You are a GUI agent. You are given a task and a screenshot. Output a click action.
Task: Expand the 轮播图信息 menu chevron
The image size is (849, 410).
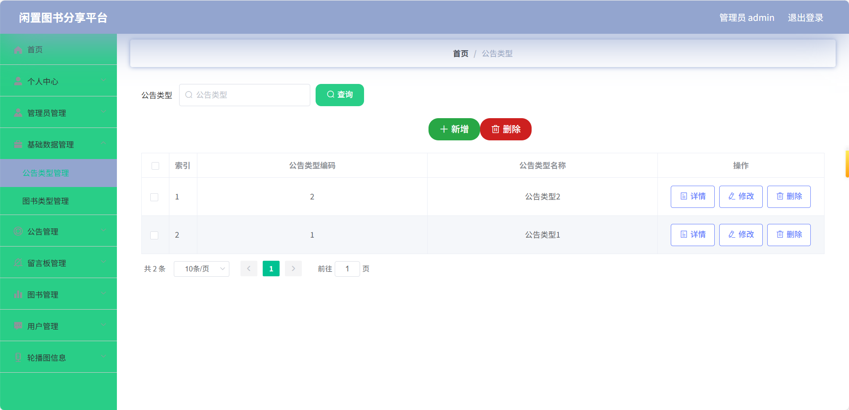(x=103, y=357)
